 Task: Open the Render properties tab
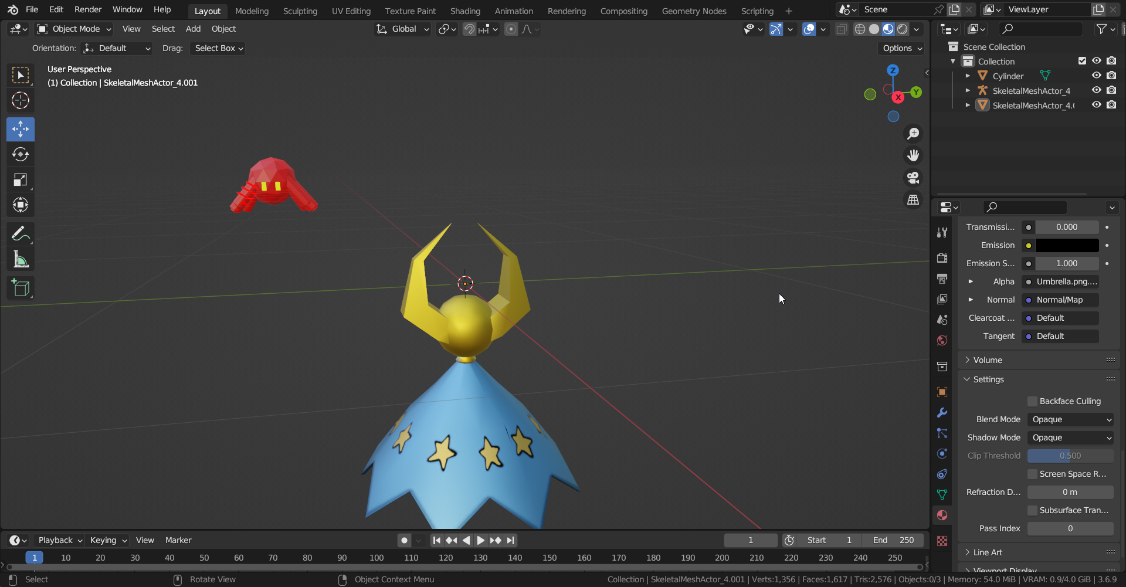click(942, 258)
